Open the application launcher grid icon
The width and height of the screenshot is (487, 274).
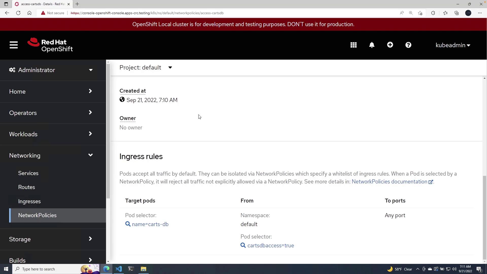pyautogui.click(x=353, y=45)
